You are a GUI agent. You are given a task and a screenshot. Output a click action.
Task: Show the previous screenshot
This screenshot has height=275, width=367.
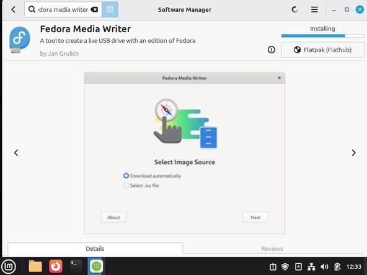click(16, 153)
